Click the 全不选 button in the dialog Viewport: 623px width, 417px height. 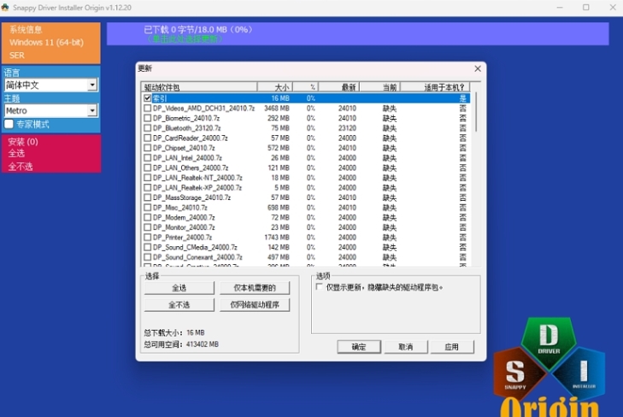pyautogui.click(x=179, y=305)
